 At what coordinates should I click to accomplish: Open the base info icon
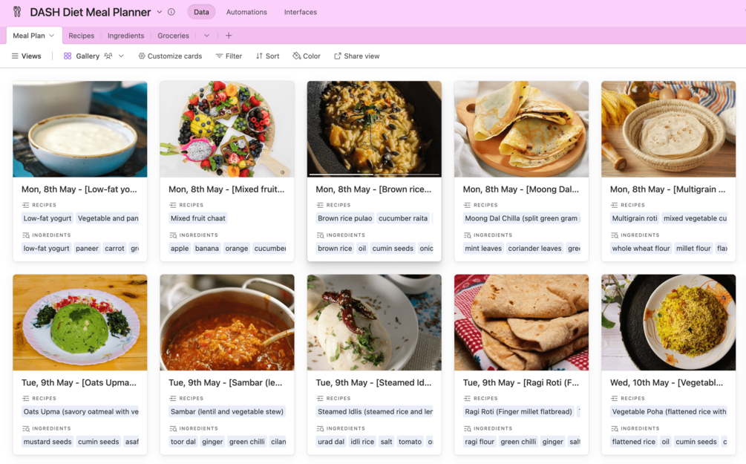click(171, 12)
